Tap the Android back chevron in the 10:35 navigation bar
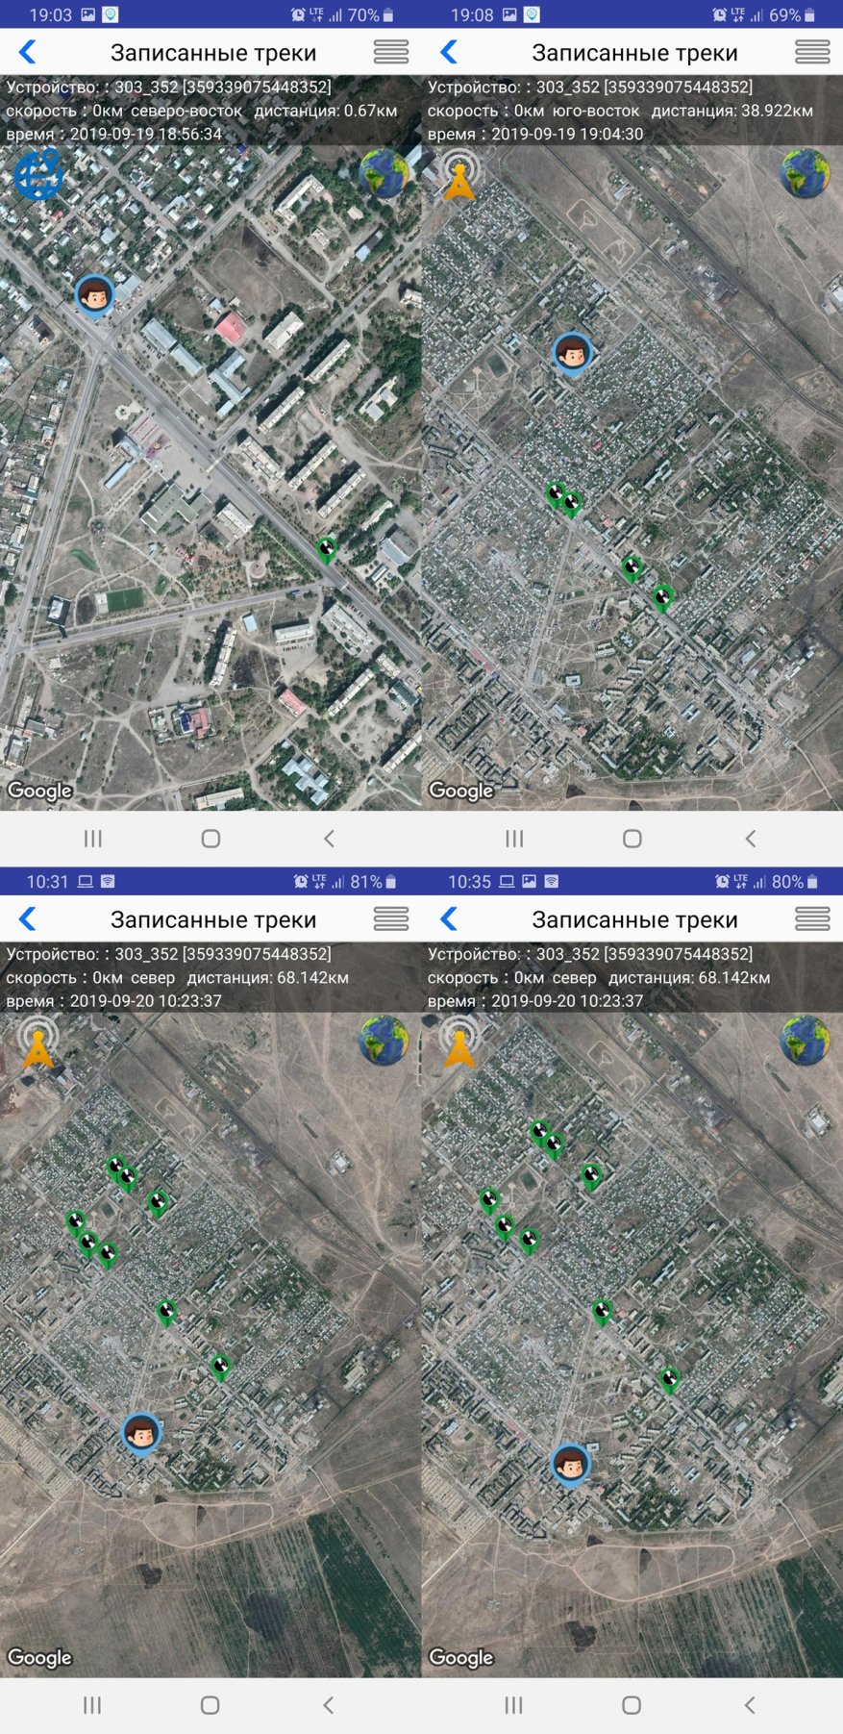843x1734 pixels. pyautogui.click(x=749, y=1705)
